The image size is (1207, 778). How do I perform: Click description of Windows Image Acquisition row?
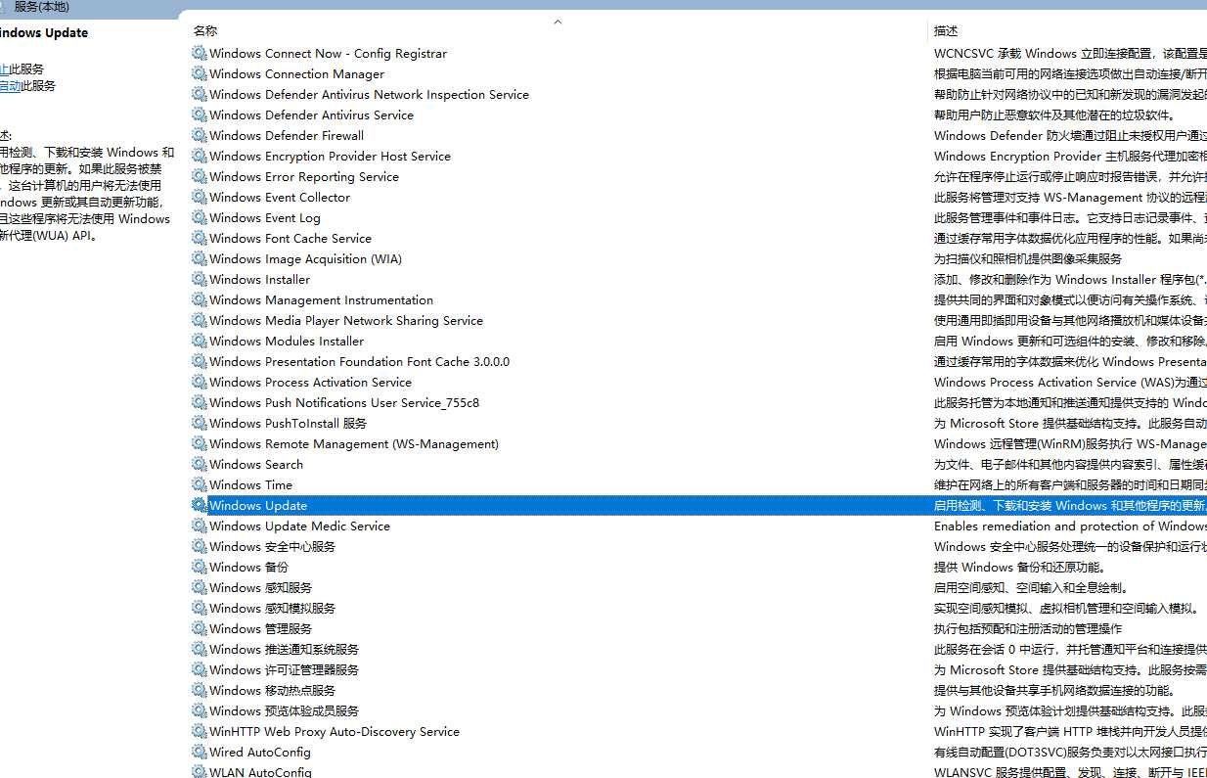pyautogui.click(x=1028, y=259)
